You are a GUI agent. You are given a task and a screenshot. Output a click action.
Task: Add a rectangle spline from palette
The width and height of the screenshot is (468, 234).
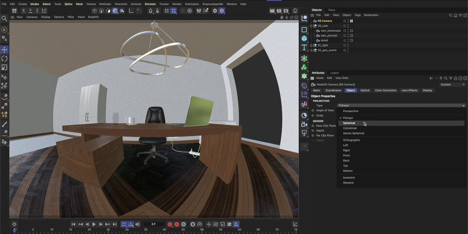(x=304, y=30)
